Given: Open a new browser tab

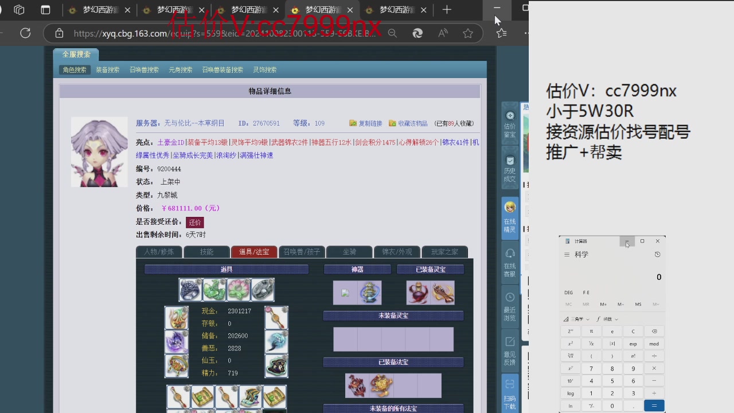Looking at the screenshot, I should click(x=447, y=10).
